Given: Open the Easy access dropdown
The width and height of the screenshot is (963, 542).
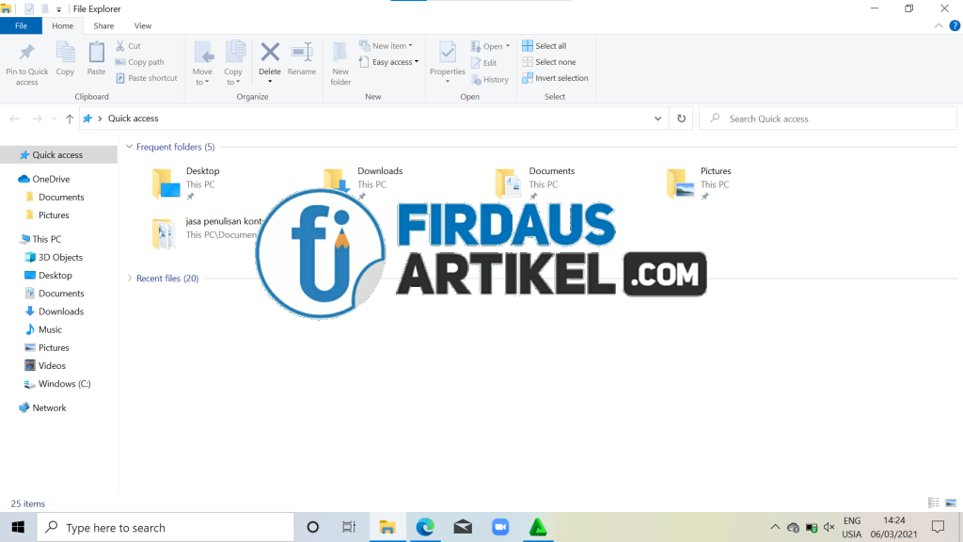Looking at the screenshot, I should (388, 62).
